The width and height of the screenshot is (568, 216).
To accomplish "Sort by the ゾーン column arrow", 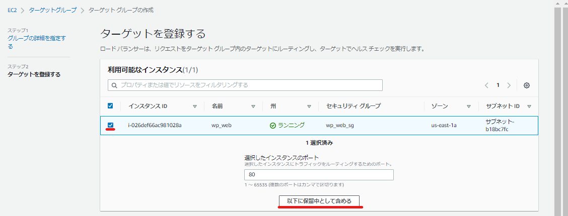I will point(469,106).
